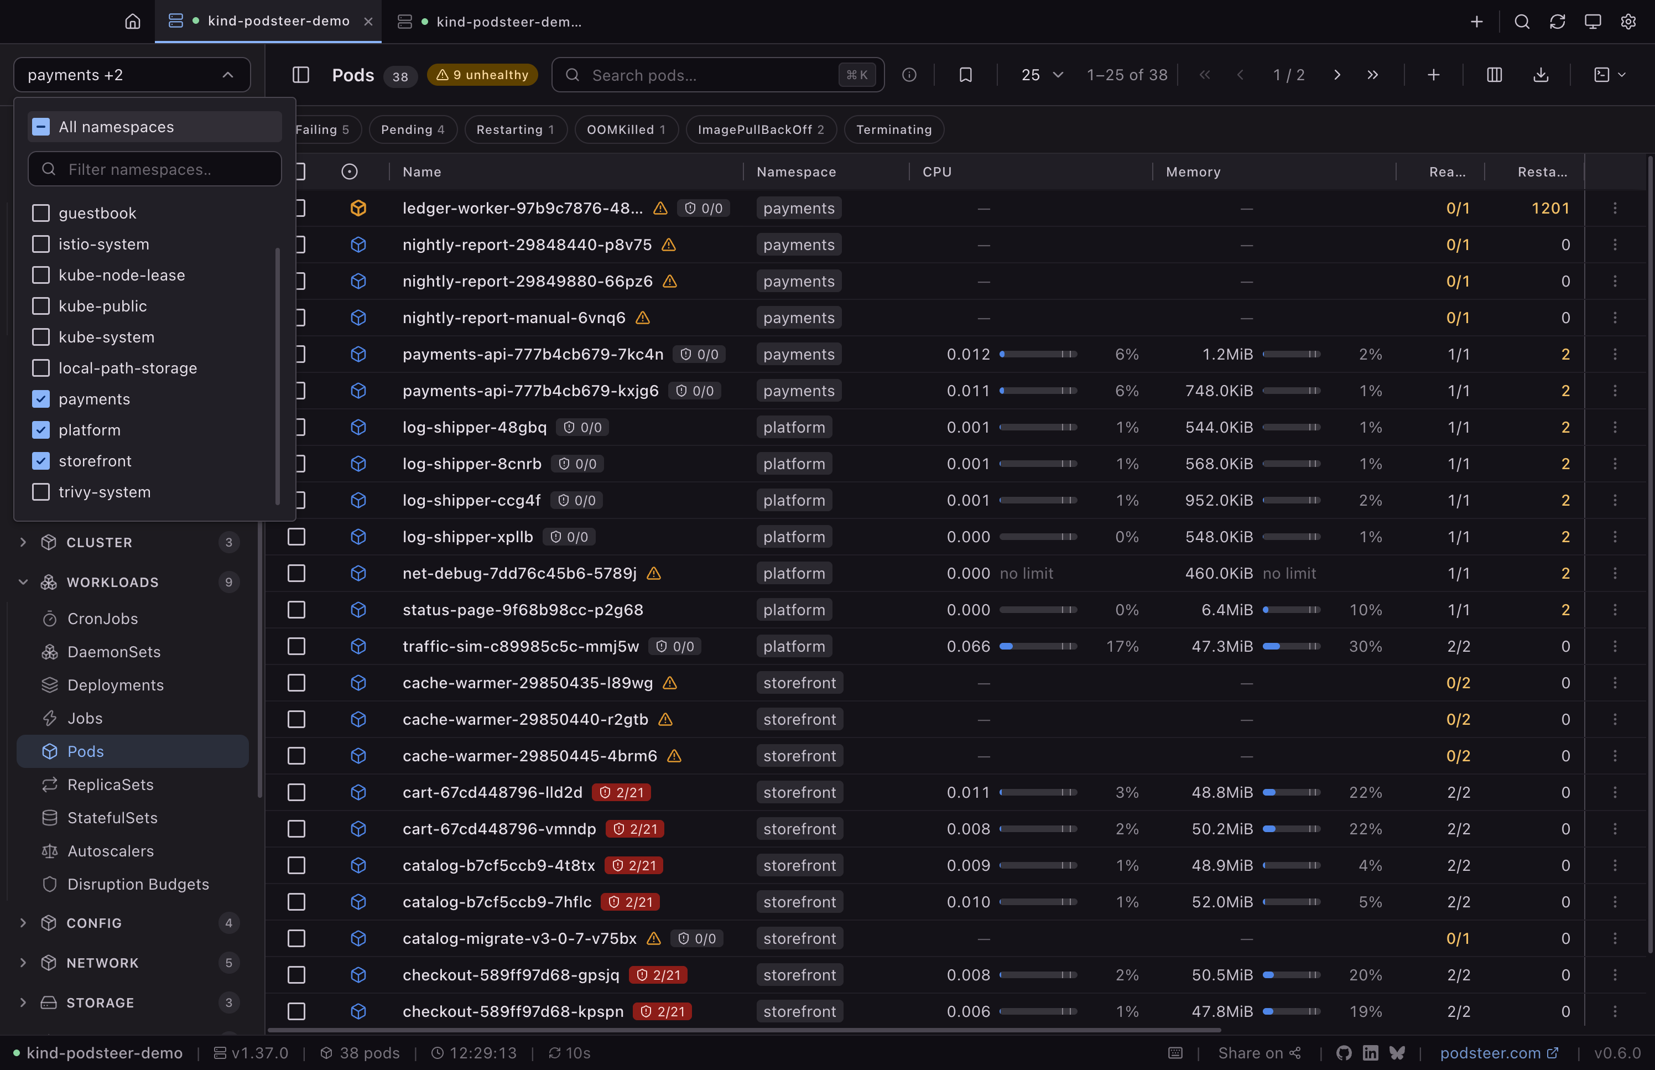This screenshot has width=1655, height=1070.
Task: Open settings gear icon
Action: pos(1628,22)
